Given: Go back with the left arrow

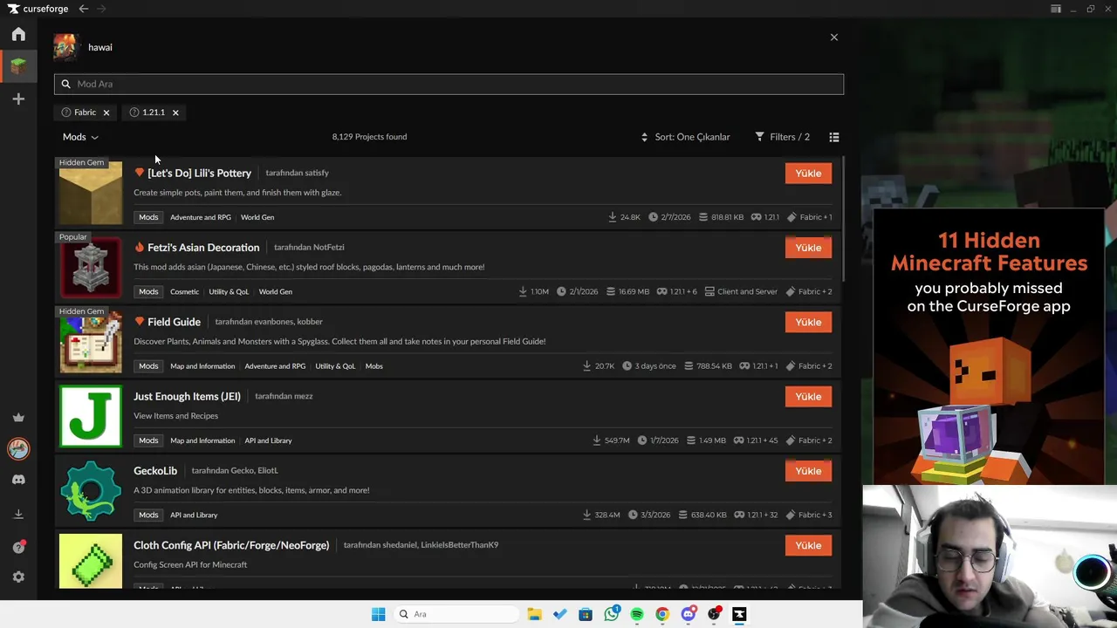Looking at the screenshot, I should tap(83, 9).
